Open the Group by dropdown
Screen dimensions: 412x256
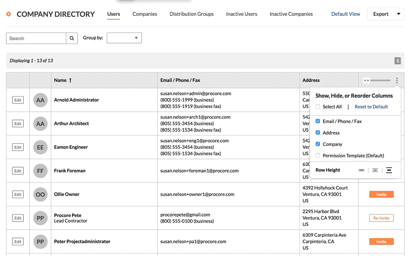(124, 38)
